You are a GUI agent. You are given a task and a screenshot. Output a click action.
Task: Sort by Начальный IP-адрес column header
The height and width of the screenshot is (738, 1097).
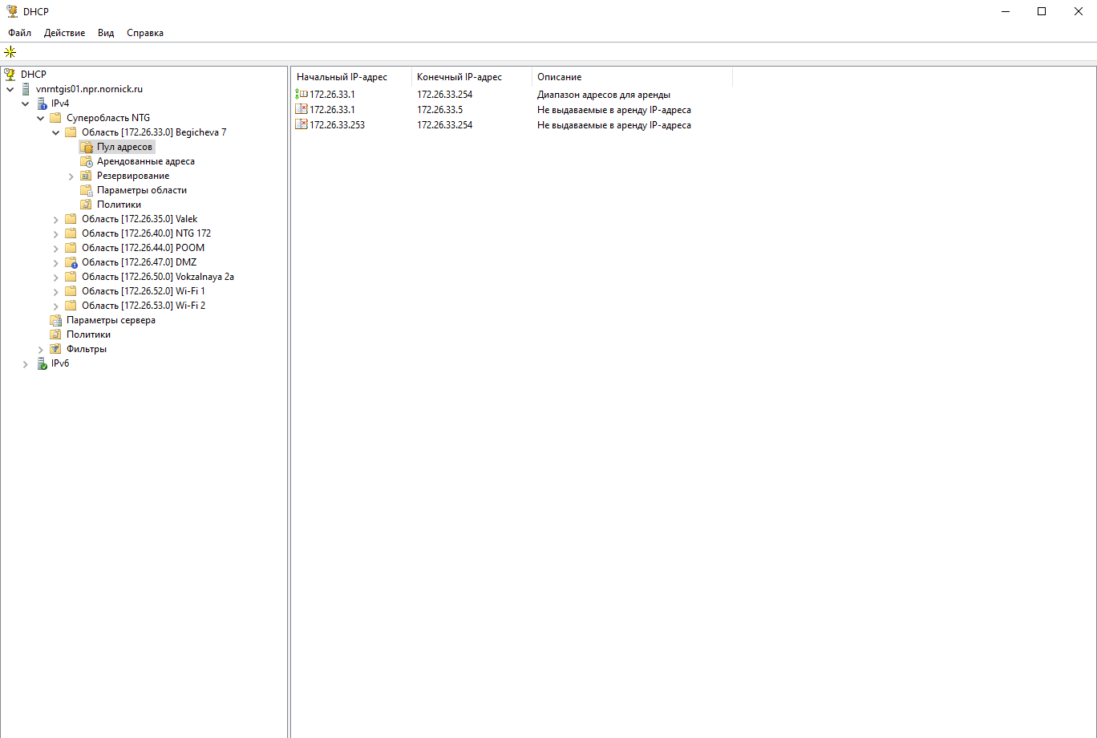click(x=342, y=77)
